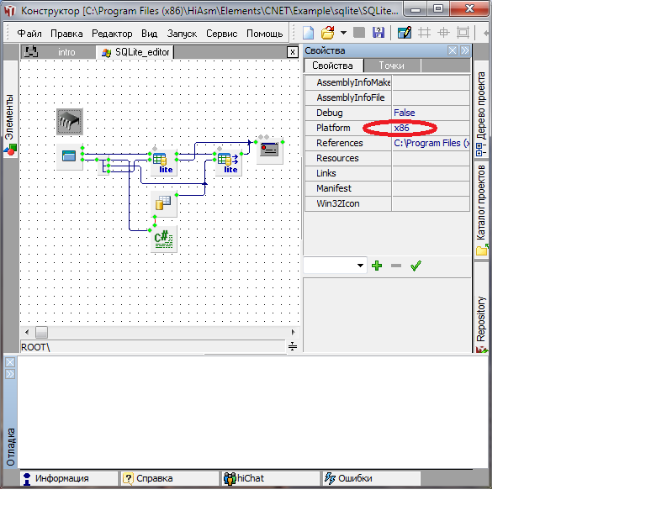Image resolution: width=646 pixels, height=516 pixels.
Task: Switch to the Точки tab
Action: (x=391, y=66)
